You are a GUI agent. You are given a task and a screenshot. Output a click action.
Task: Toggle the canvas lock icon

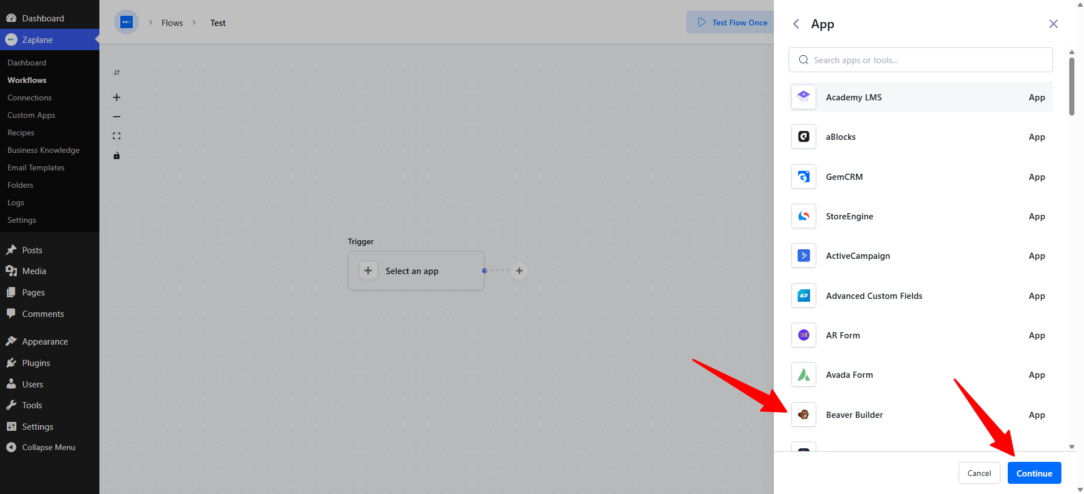tap(116, 156)
